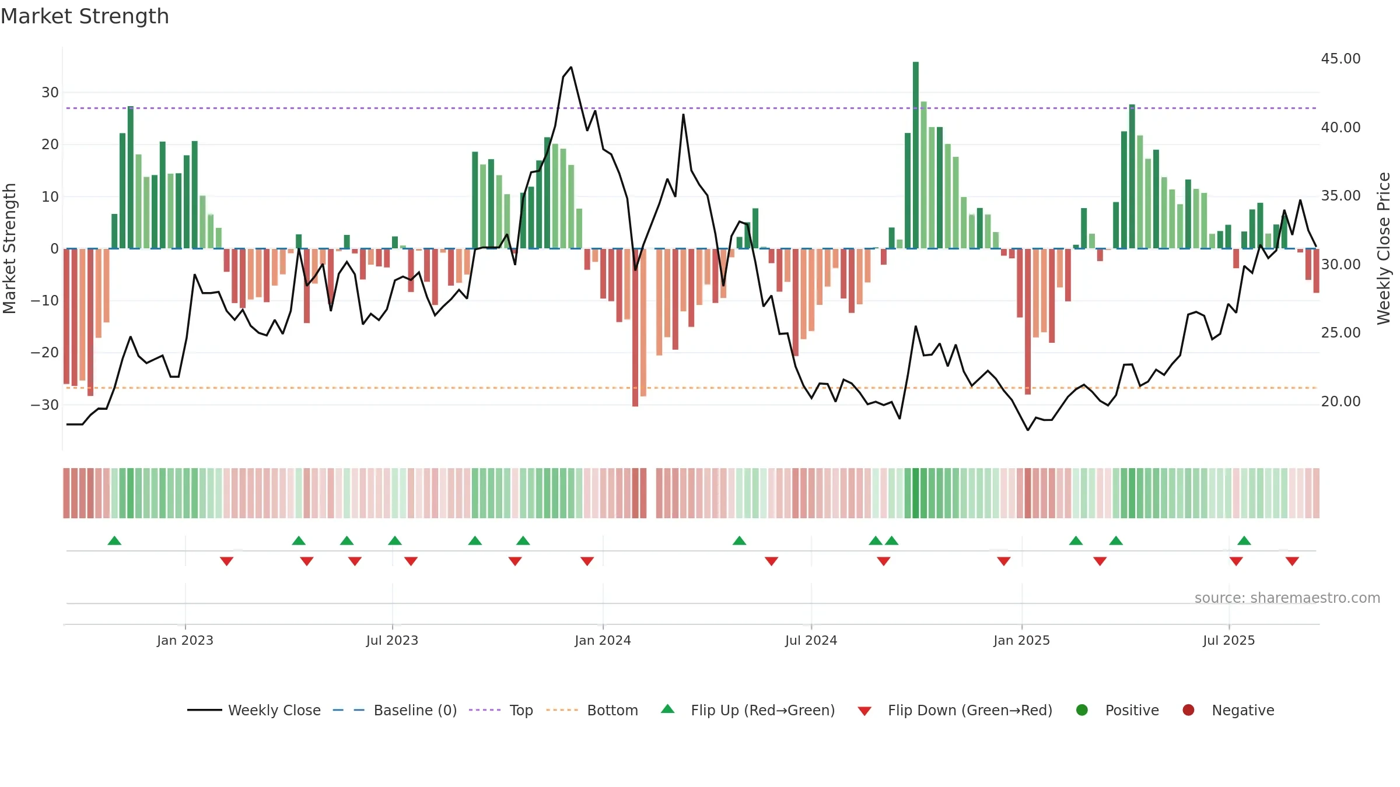
Task: Click the Jan 2024 x-axis label
Action: [603, 640]
